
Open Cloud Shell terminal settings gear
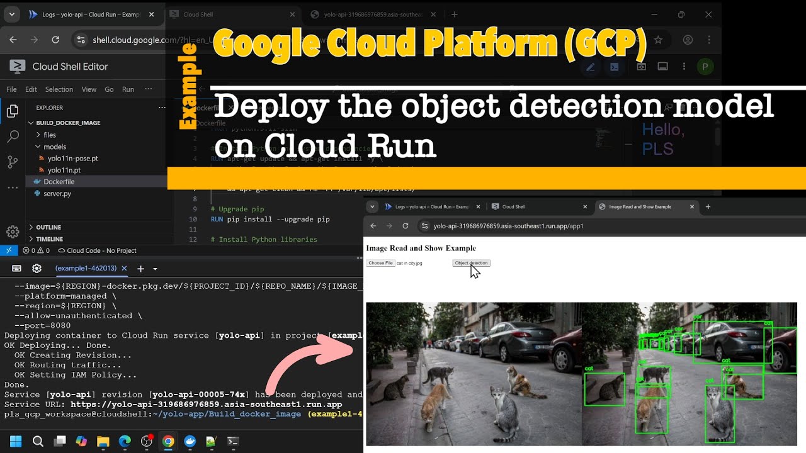pyautogui.click(x=37, y=269)
